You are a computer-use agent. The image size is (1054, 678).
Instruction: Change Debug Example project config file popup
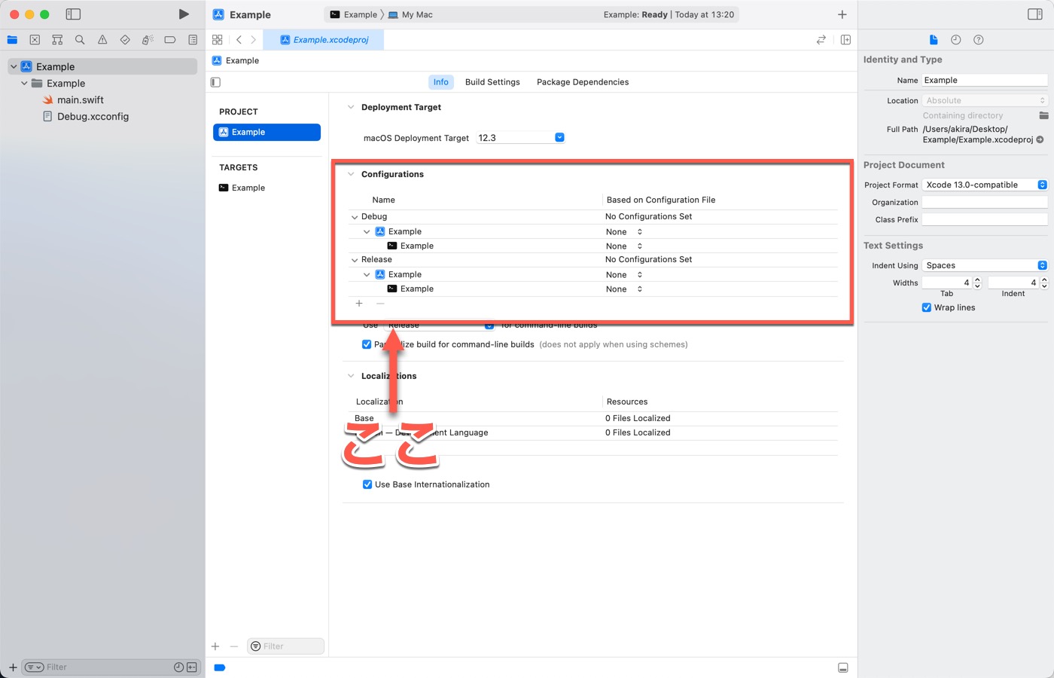624,232
